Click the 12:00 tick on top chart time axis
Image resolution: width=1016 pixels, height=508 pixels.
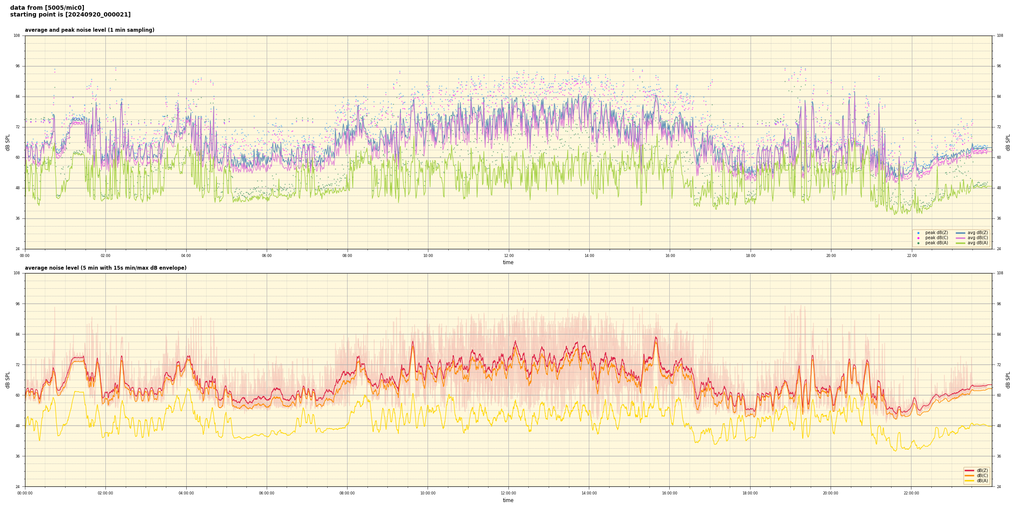point(508,256)
